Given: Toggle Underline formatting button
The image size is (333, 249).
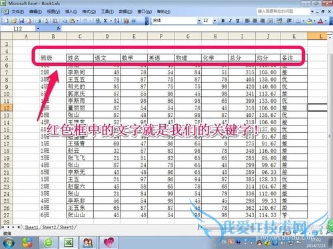Looking at the screenshot, I should coord(238,21).
